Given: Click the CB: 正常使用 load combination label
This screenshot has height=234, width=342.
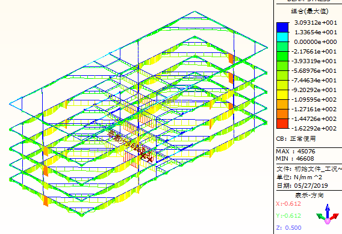Looking at the screenshot, I should click(296, 138).
